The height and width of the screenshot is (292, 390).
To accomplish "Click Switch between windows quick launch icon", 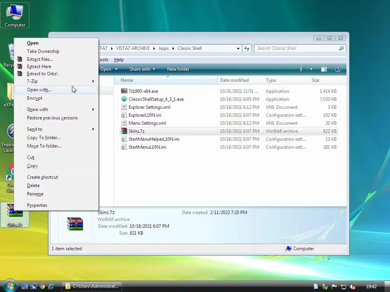I will (x=34, y=287).
